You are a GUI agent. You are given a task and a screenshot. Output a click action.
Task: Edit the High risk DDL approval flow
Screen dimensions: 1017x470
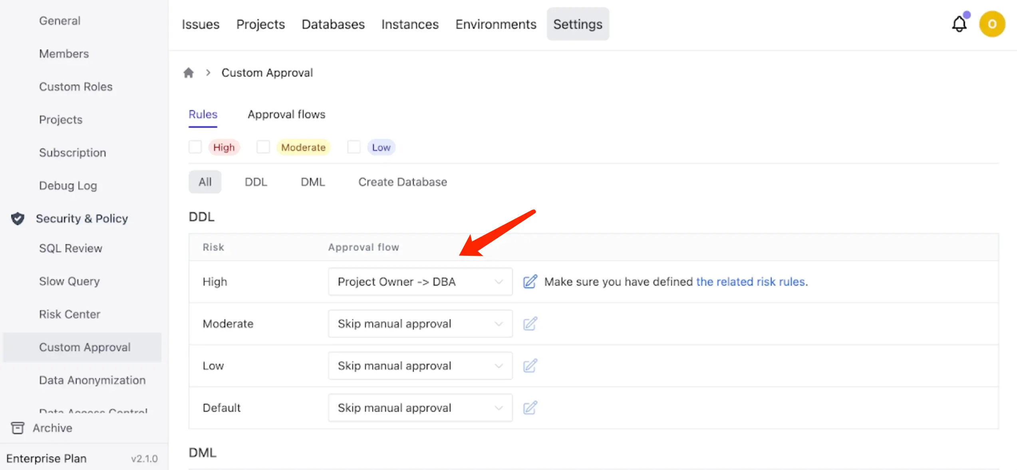coord(530,282)
